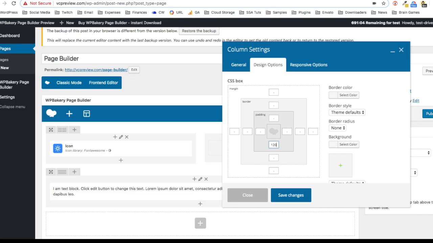
Task: Expand first row with the fullscreen arrows icon
Action: pos(51,130)
